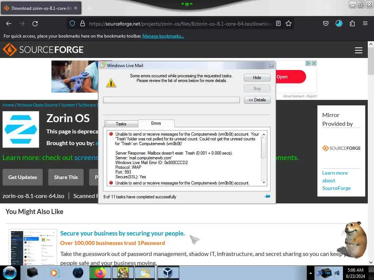Go back using the browser back arrow
The image size is (374, 280).
point(9,24)
